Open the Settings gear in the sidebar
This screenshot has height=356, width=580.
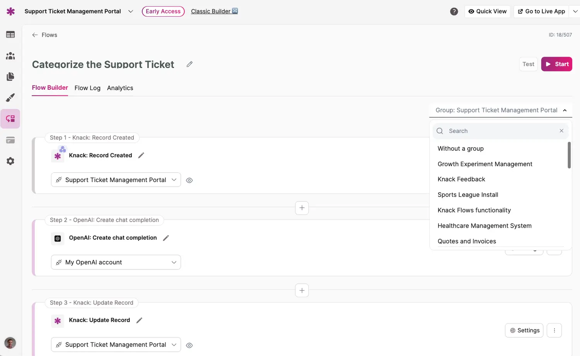[10, 161]
